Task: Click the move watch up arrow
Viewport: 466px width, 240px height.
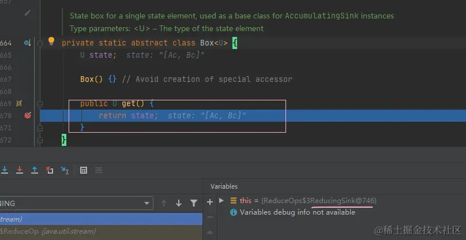Action: pyautogui.click(x=210, y=232)
